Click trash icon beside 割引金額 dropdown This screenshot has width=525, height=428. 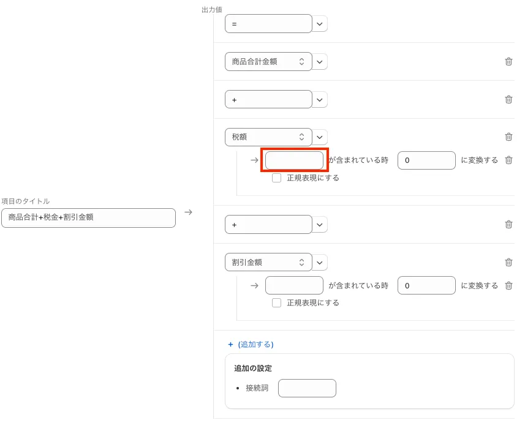(508, 262)
